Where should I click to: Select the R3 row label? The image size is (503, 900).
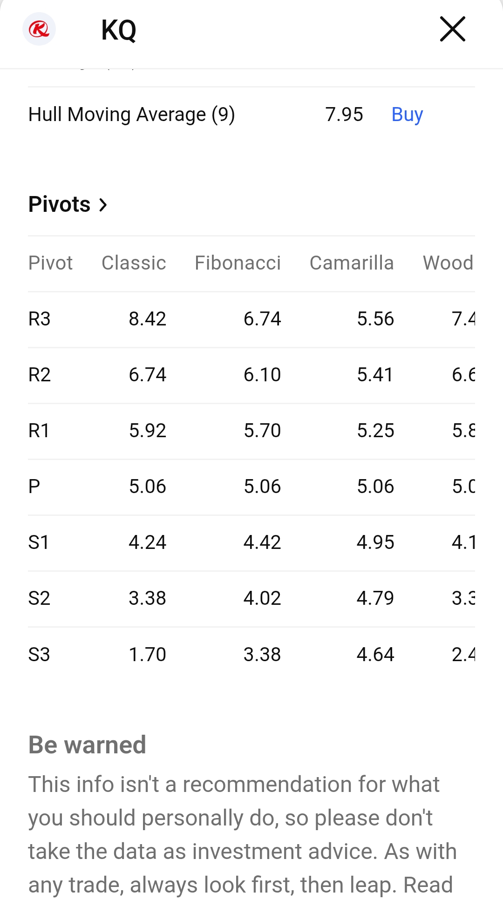point(39,319)
